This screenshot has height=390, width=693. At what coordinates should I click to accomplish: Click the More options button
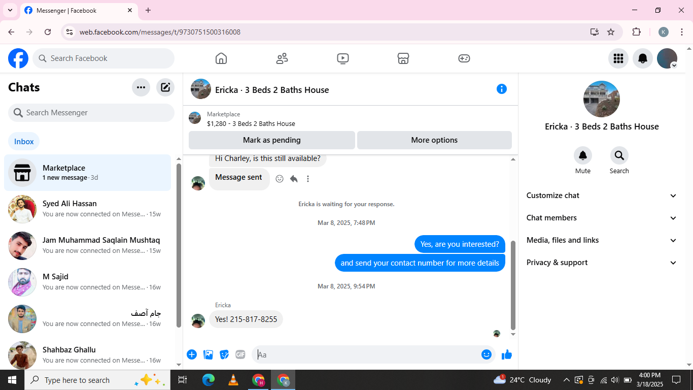click(x=434, y=140)
